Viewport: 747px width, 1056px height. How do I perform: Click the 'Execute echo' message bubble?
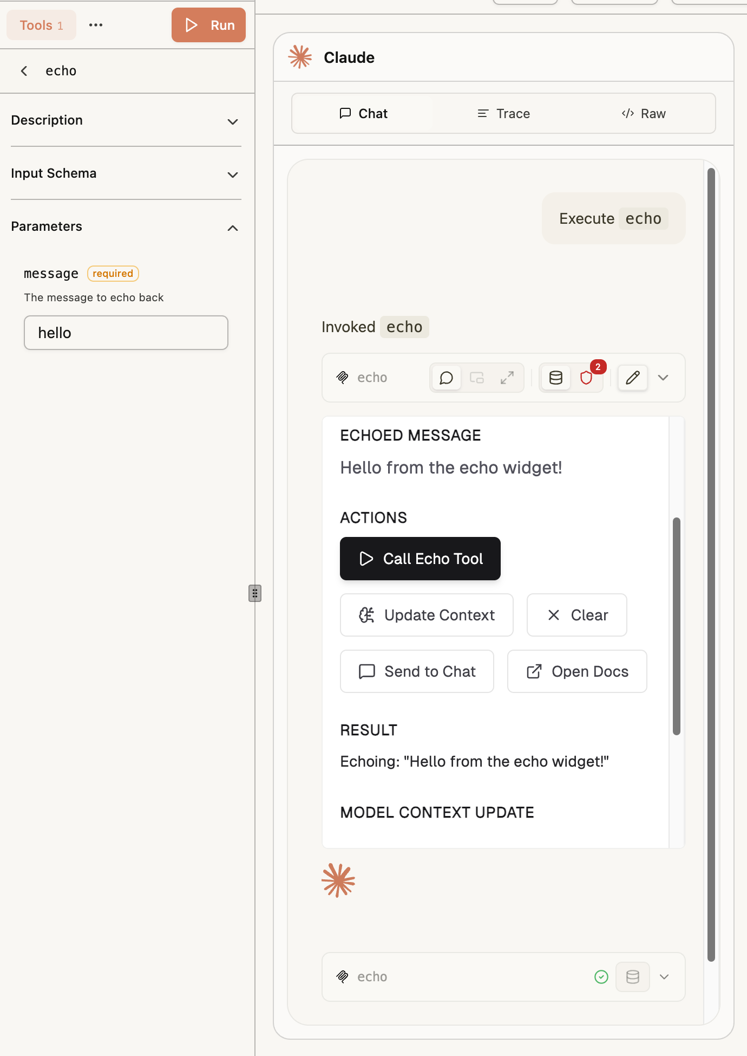[x=614, y=218]
